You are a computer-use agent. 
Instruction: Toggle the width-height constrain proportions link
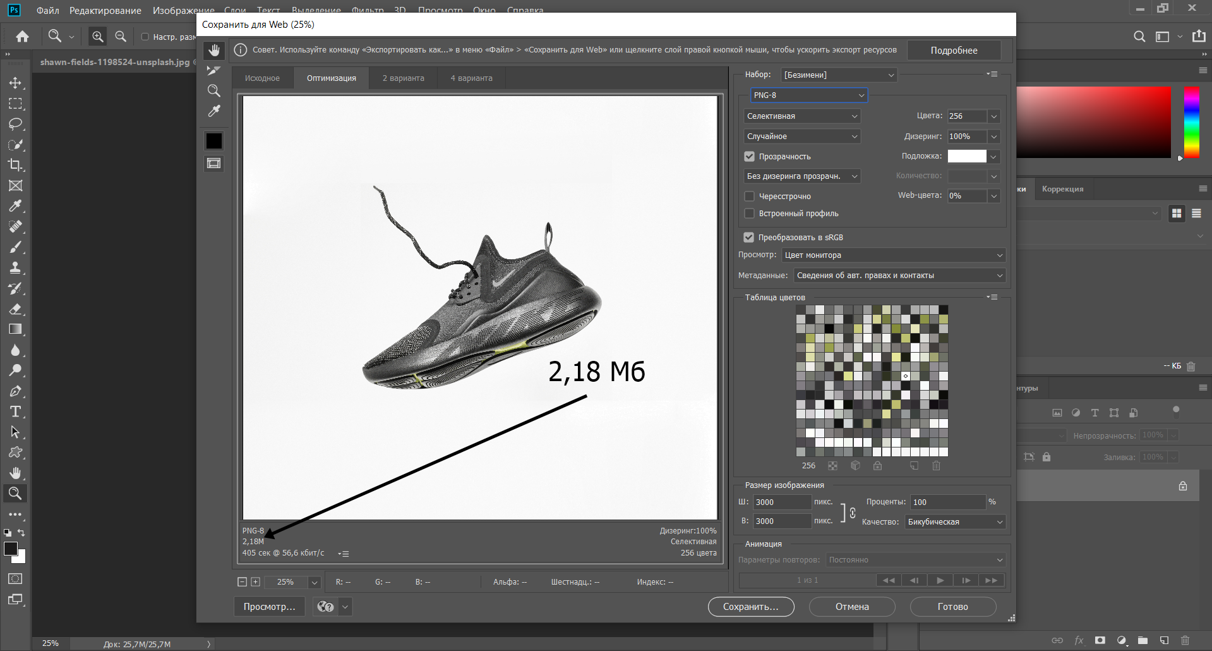(x=853, y=513)
